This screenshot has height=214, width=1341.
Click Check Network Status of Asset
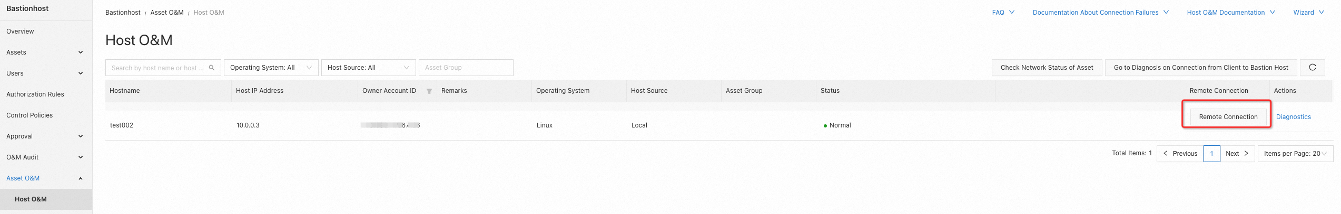click(1047, 68)
